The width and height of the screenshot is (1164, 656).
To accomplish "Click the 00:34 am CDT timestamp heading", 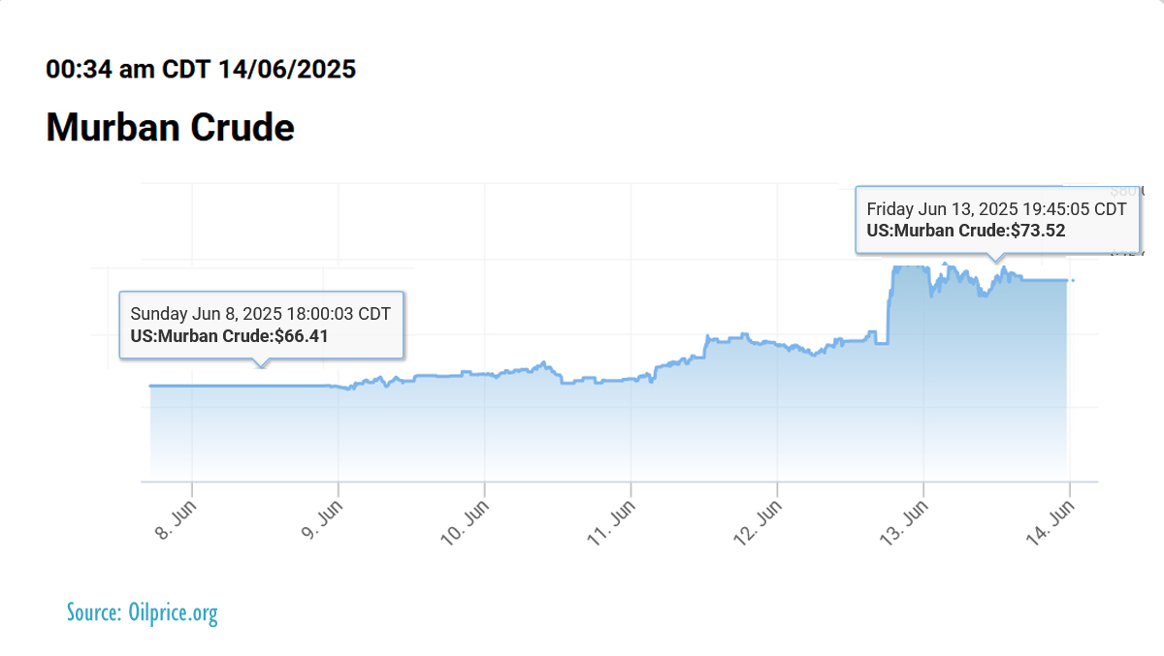I will [201, 69].
